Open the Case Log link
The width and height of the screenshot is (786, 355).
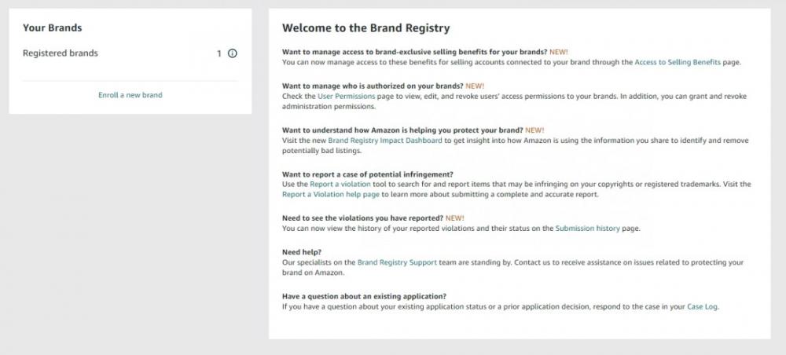point(702,306)
